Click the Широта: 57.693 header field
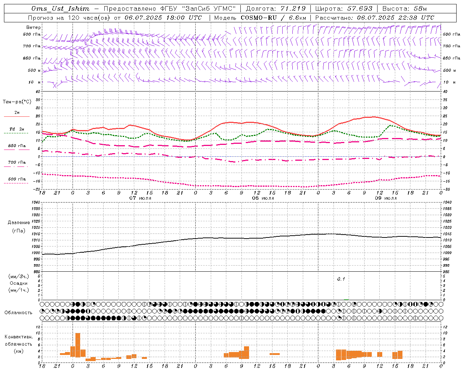The height and width of the screenshot is (369, 462). [x=344, y=9]
